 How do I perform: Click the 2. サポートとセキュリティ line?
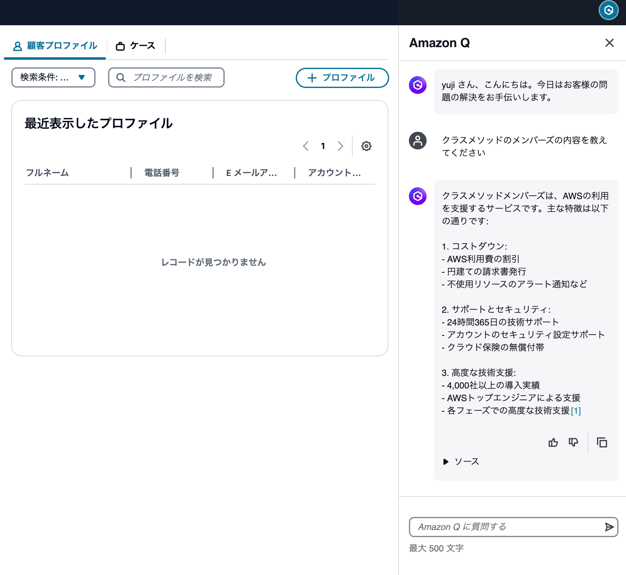click(496, 309)
